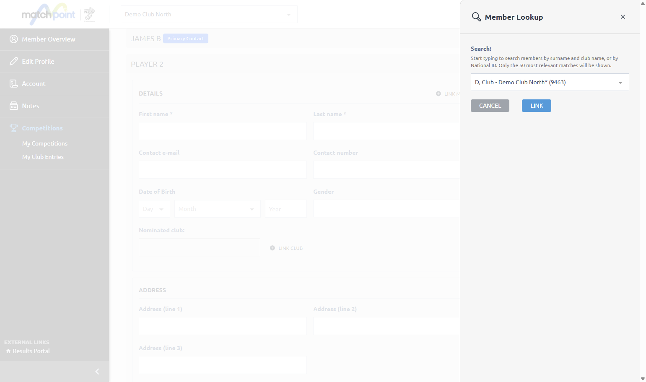
Task: Click the Edit Profile pencil icon
Action: (14, 61)
